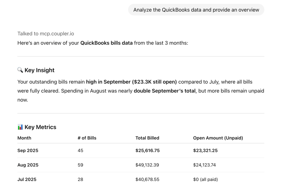Click the $23,321.25 open amount cell
Viewport: 282px width, 189px height.
pyautogui.click(x=205, y=150)
